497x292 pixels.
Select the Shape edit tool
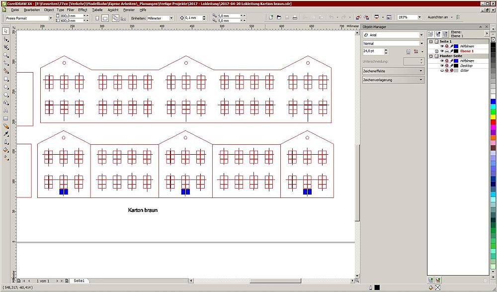(x=5, y=39)
